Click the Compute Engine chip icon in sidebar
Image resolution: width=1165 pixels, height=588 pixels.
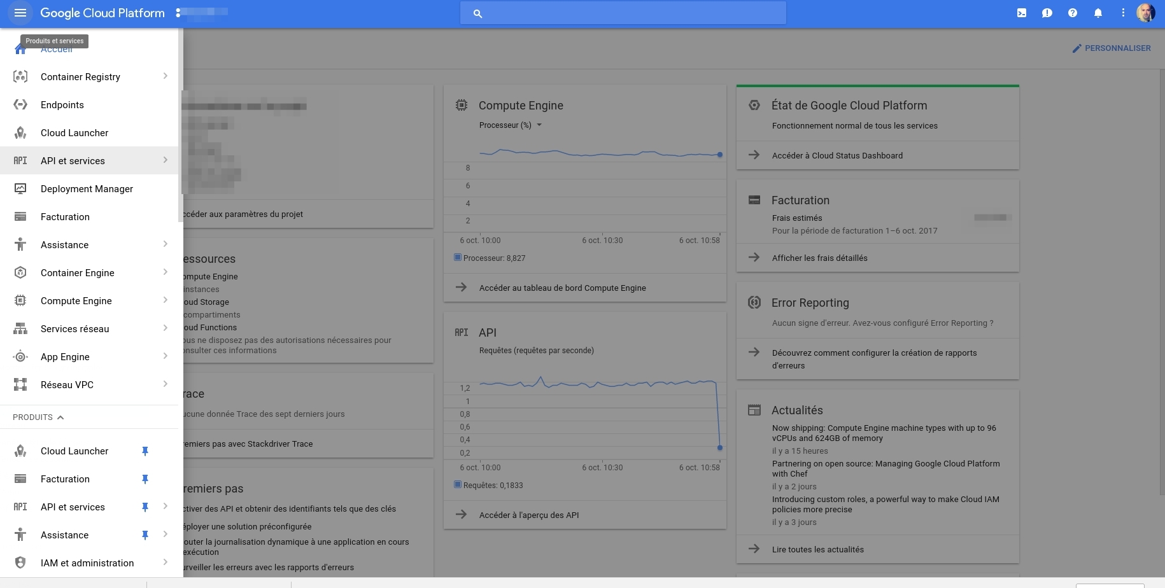[20, 300]
